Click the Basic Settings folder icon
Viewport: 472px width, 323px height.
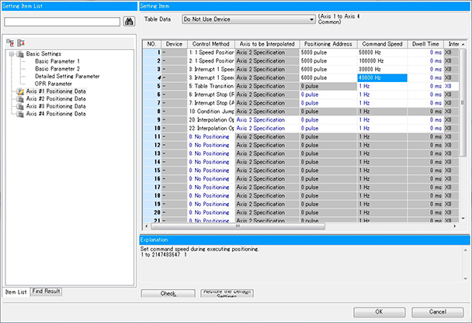pyautogui.click(x=19, y=54)
